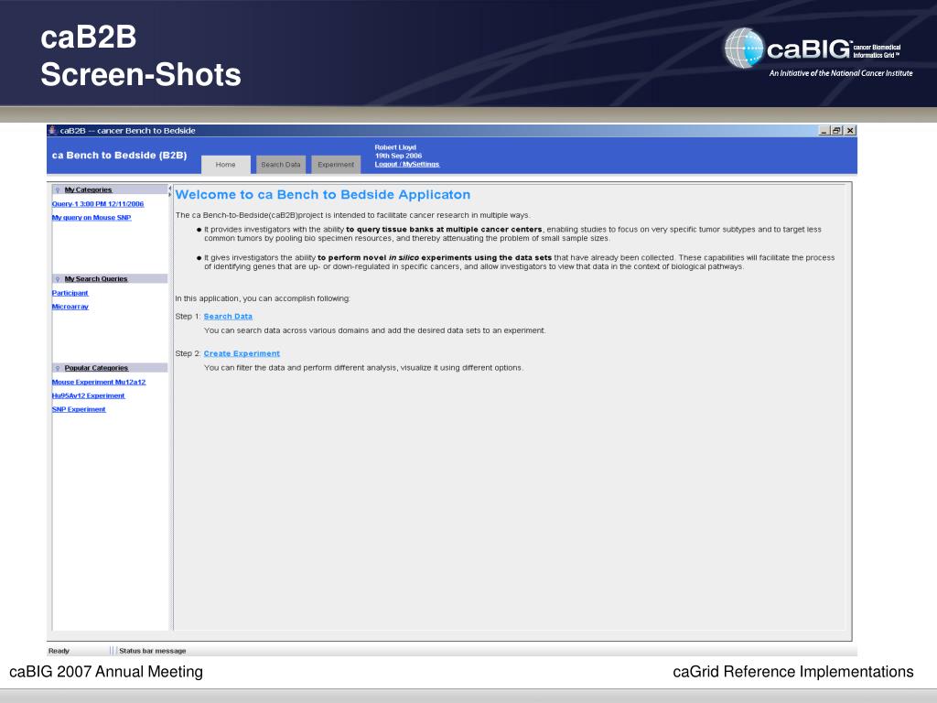Minimize the caB2B window

click(x=824, y=130)
